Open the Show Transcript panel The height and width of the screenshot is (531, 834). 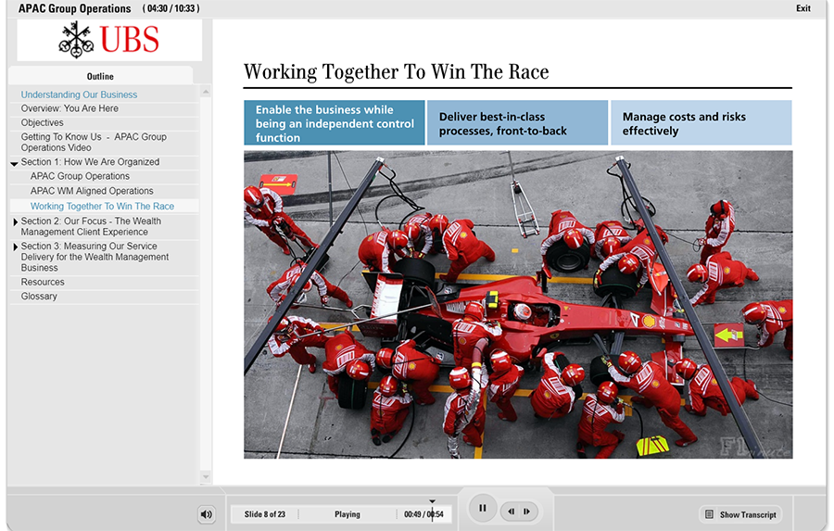tap(741, 514)
